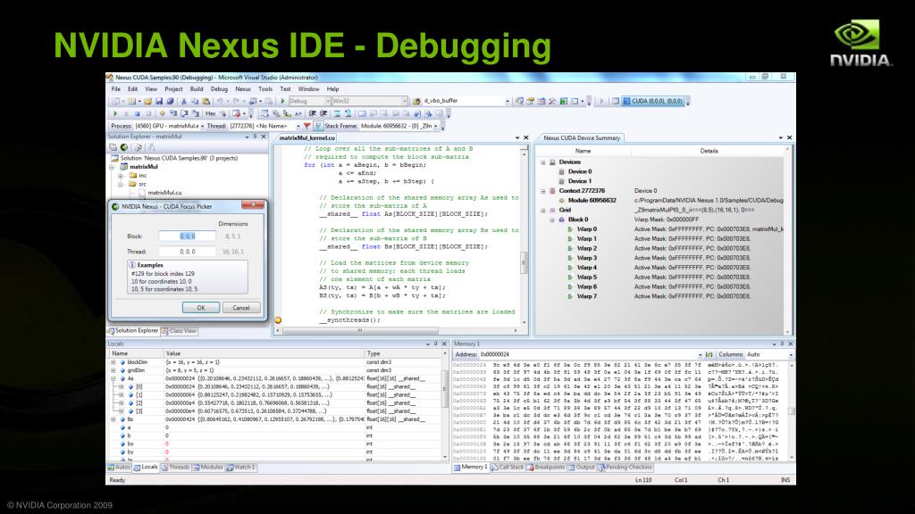Click the Show Next Statement yellow arrow icon
The width and height of the screenshot is (915, 514).
(163, 113)
